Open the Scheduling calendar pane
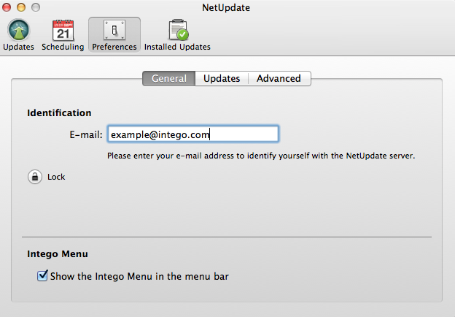This screenshot has height=317, width=455. pos(63,35)
